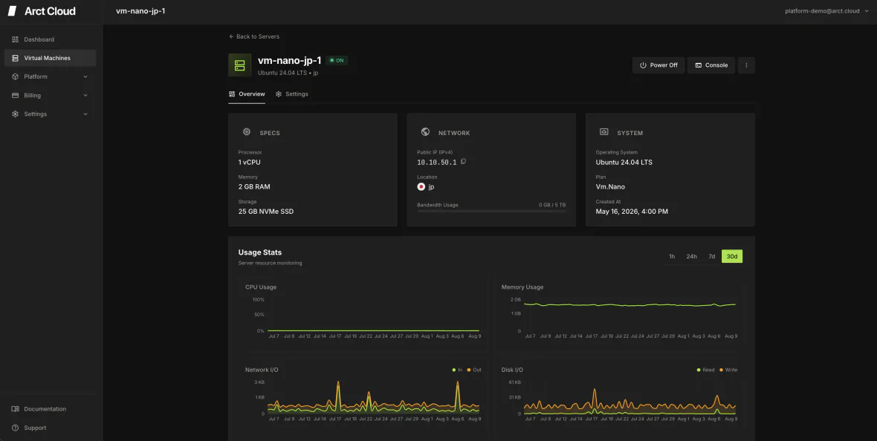Screen dimensions: 877x441
Task: Select the 1h usage time range
Action: point(672,257)
